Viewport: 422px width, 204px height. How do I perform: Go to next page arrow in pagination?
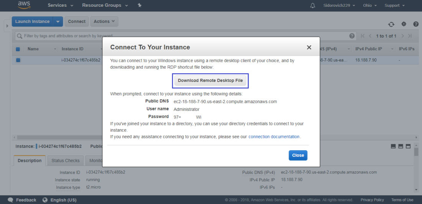coord(403,36)
